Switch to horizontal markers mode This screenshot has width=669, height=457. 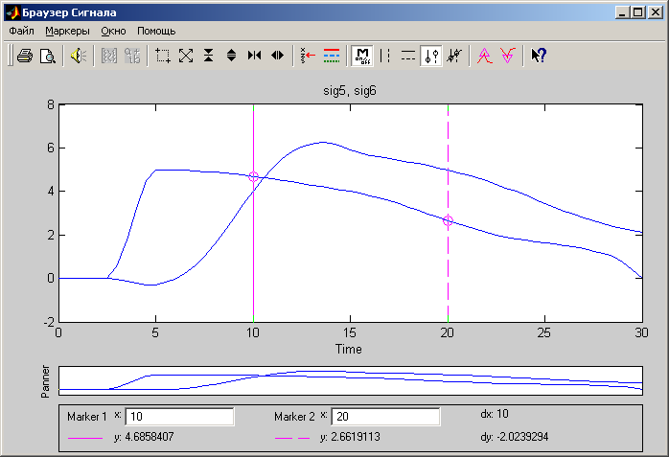(408, 56)
